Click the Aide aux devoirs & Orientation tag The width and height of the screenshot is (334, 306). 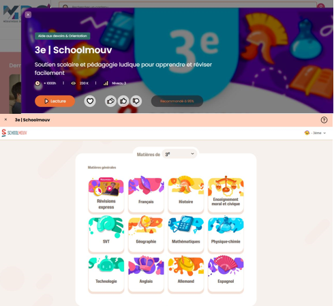pos(63,36)
